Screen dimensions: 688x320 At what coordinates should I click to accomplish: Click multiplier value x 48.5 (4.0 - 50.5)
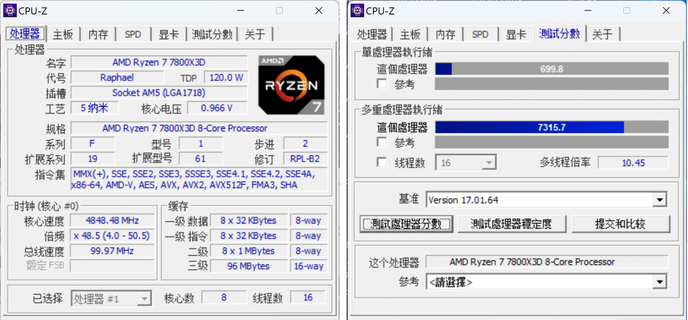(x=112, y=236)
